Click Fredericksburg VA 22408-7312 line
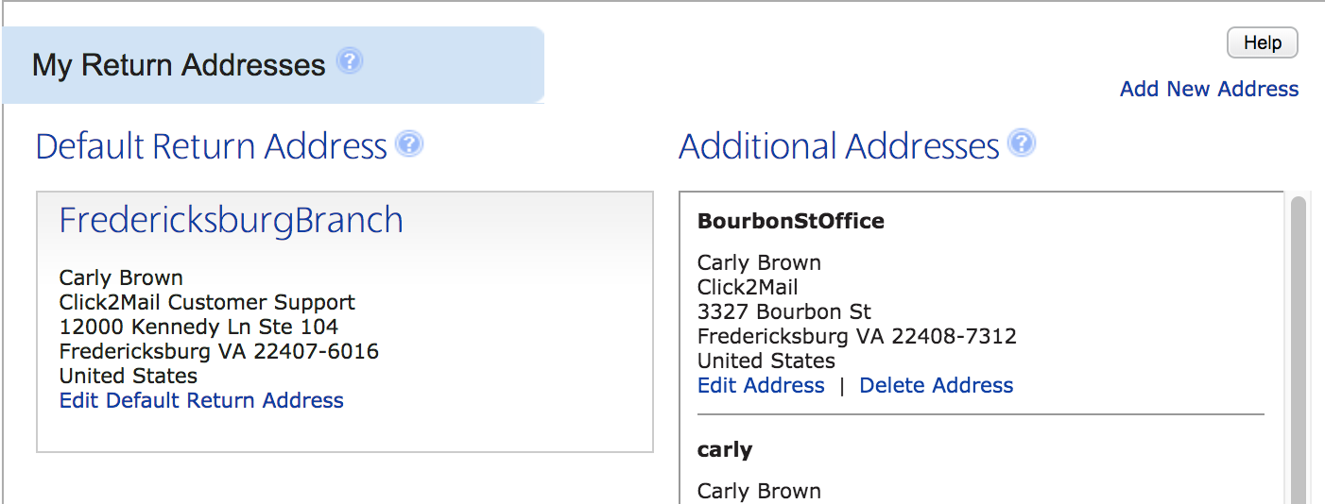This screenshot has height=504, width=1325. (857, 336)
